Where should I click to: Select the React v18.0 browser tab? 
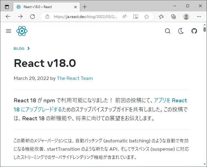coord(47,7)
